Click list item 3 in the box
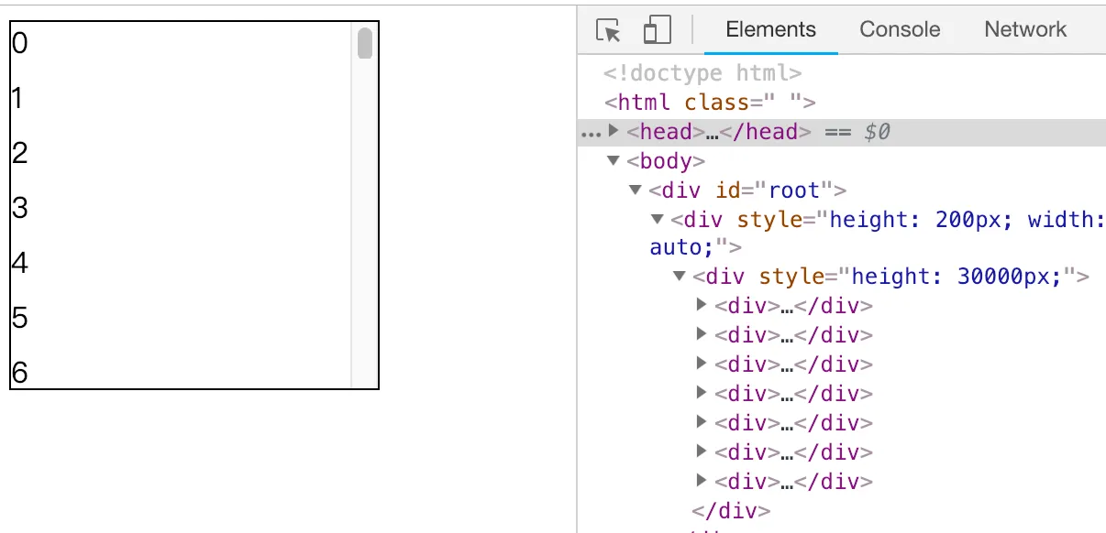 pos(19,208)
